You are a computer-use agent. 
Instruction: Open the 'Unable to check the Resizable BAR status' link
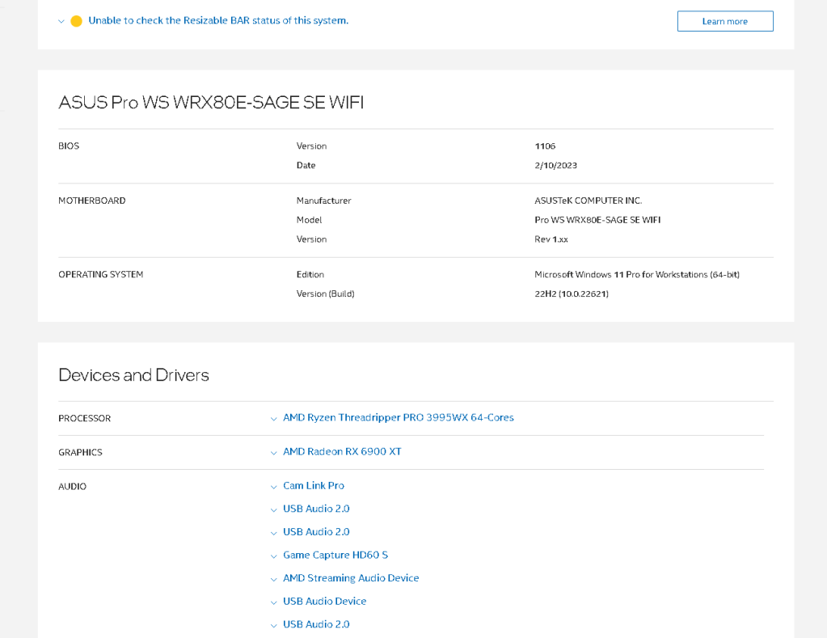coord(218,20)
